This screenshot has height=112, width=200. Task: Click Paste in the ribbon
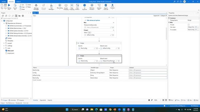(22, 9)
